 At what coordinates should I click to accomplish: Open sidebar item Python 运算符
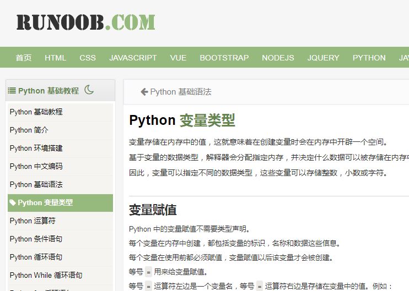point(60,221)
